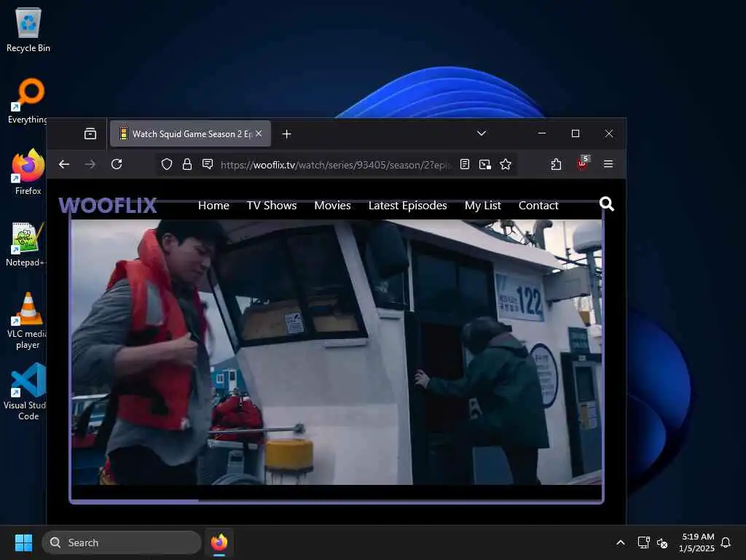
Task: Expand the list all tabs dropdown
Action: click(482, 133)
